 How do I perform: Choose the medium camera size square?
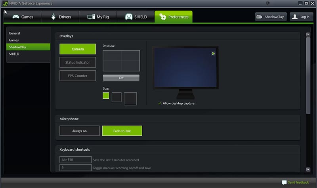116,97
